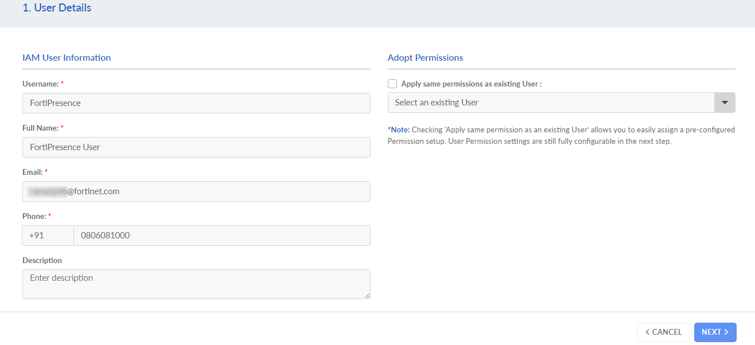Click the Description text area
This screenshot has height=345, width=755.
[196, 284]
